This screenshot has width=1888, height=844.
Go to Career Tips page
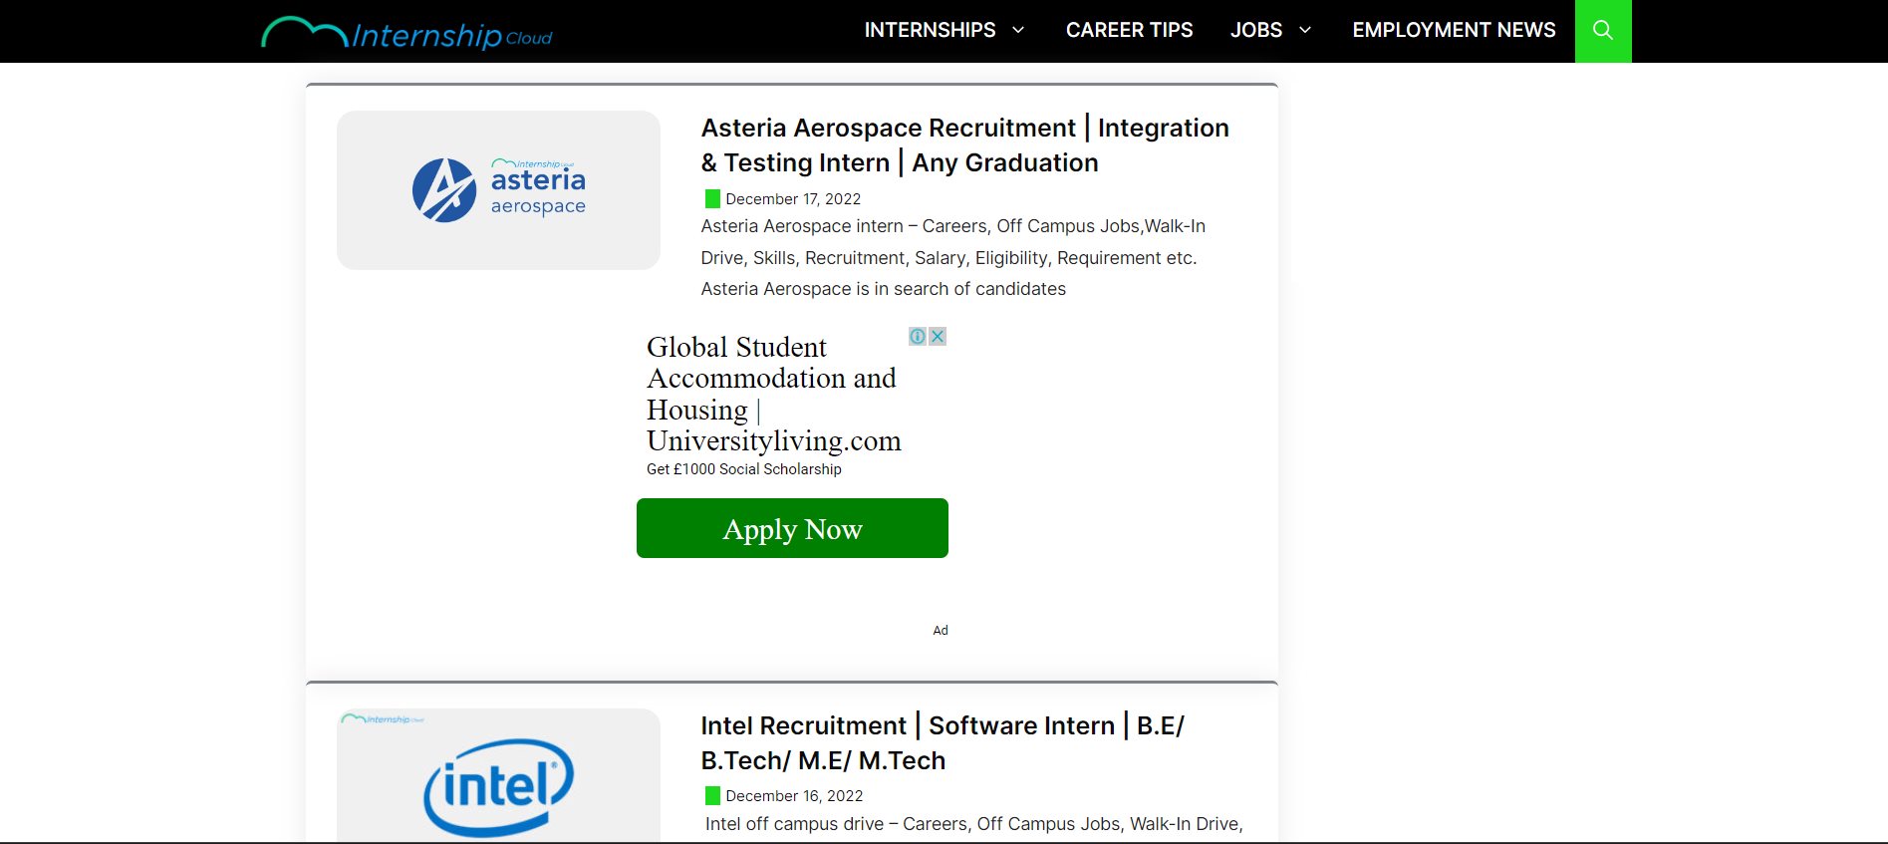(x=1129, y=30)
